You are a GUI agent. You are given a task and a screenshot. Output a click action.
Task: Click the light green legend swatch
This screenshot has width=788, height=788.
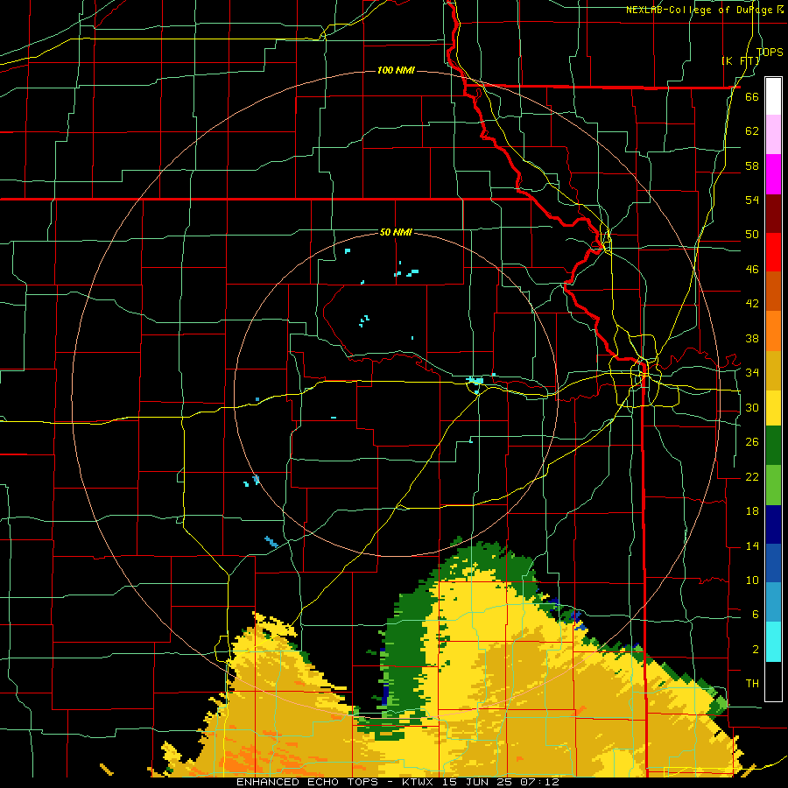coord(773,485)
